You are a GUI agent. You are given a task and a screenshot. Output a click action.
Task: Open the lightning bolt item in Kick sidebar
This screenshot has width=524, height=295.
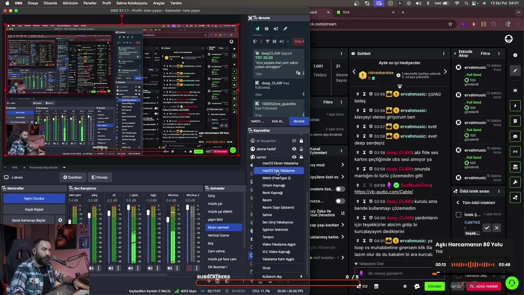coord(515,106)
